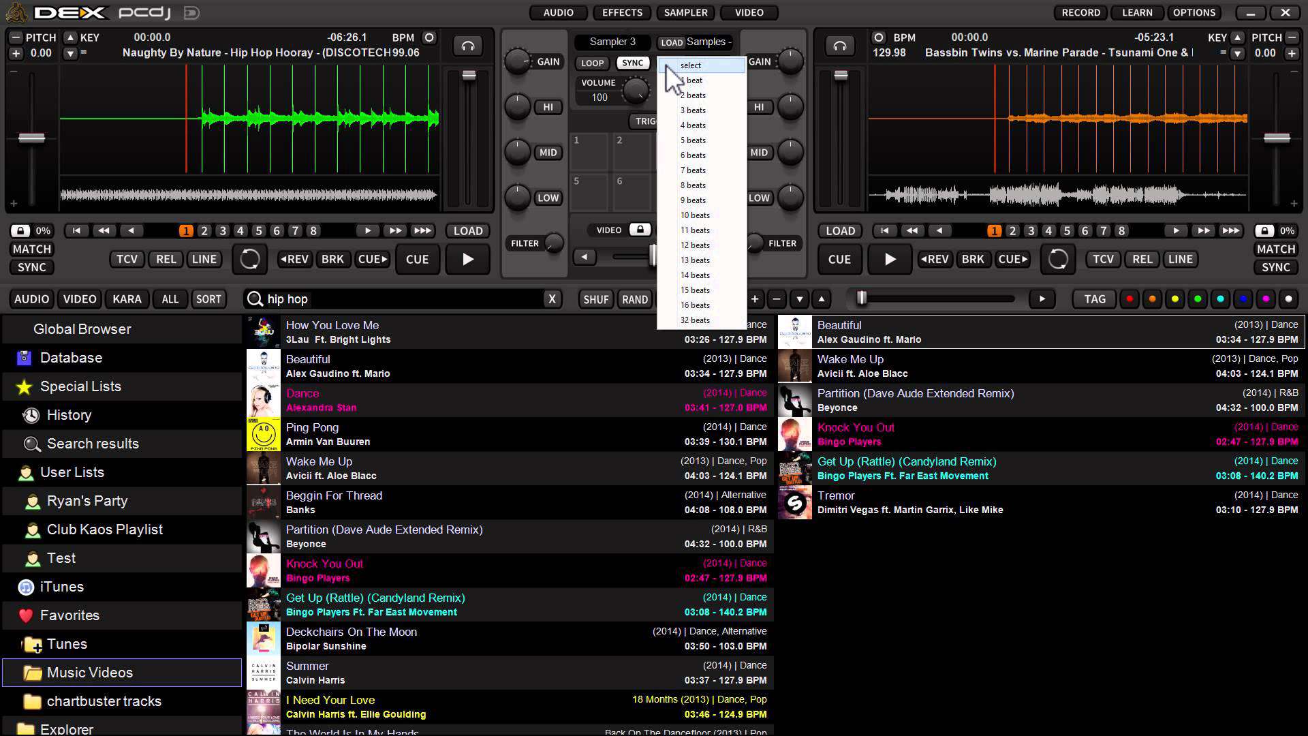This screenshot has height=736, width=1308.
Task: Open Special Lists star item
Action: pyautogui.click(x=123, y=386)
